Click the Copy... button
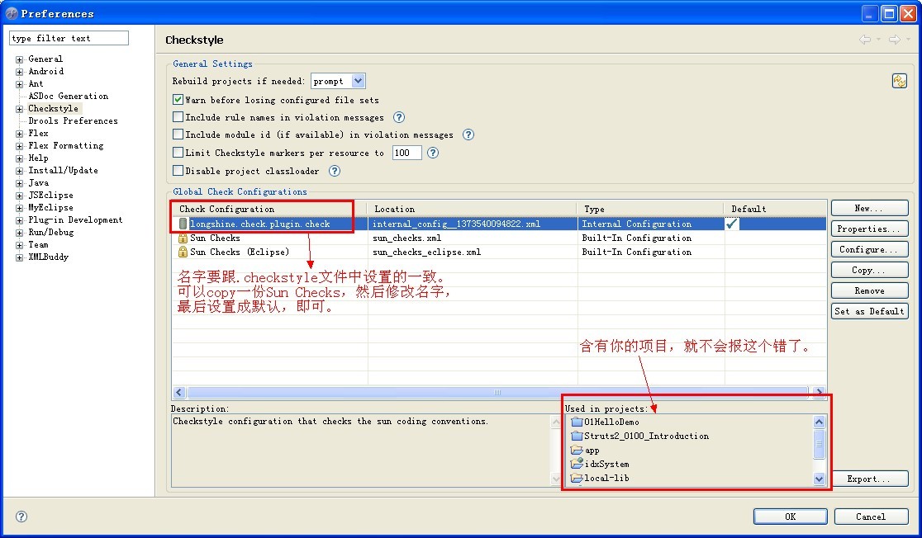 click(x=870, y=270)
